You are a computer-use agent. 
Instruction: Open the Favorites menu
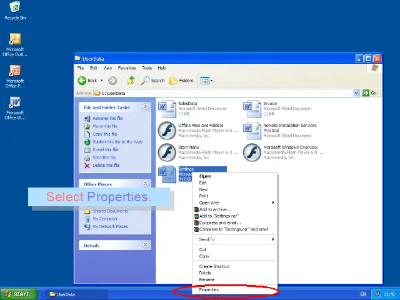pos(127,68)
